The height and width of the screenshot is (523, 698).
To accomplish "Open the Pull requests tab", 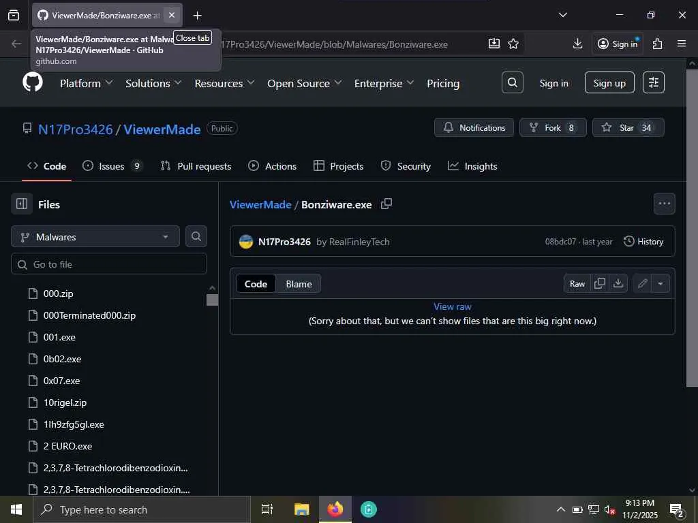I will [196, 166].
